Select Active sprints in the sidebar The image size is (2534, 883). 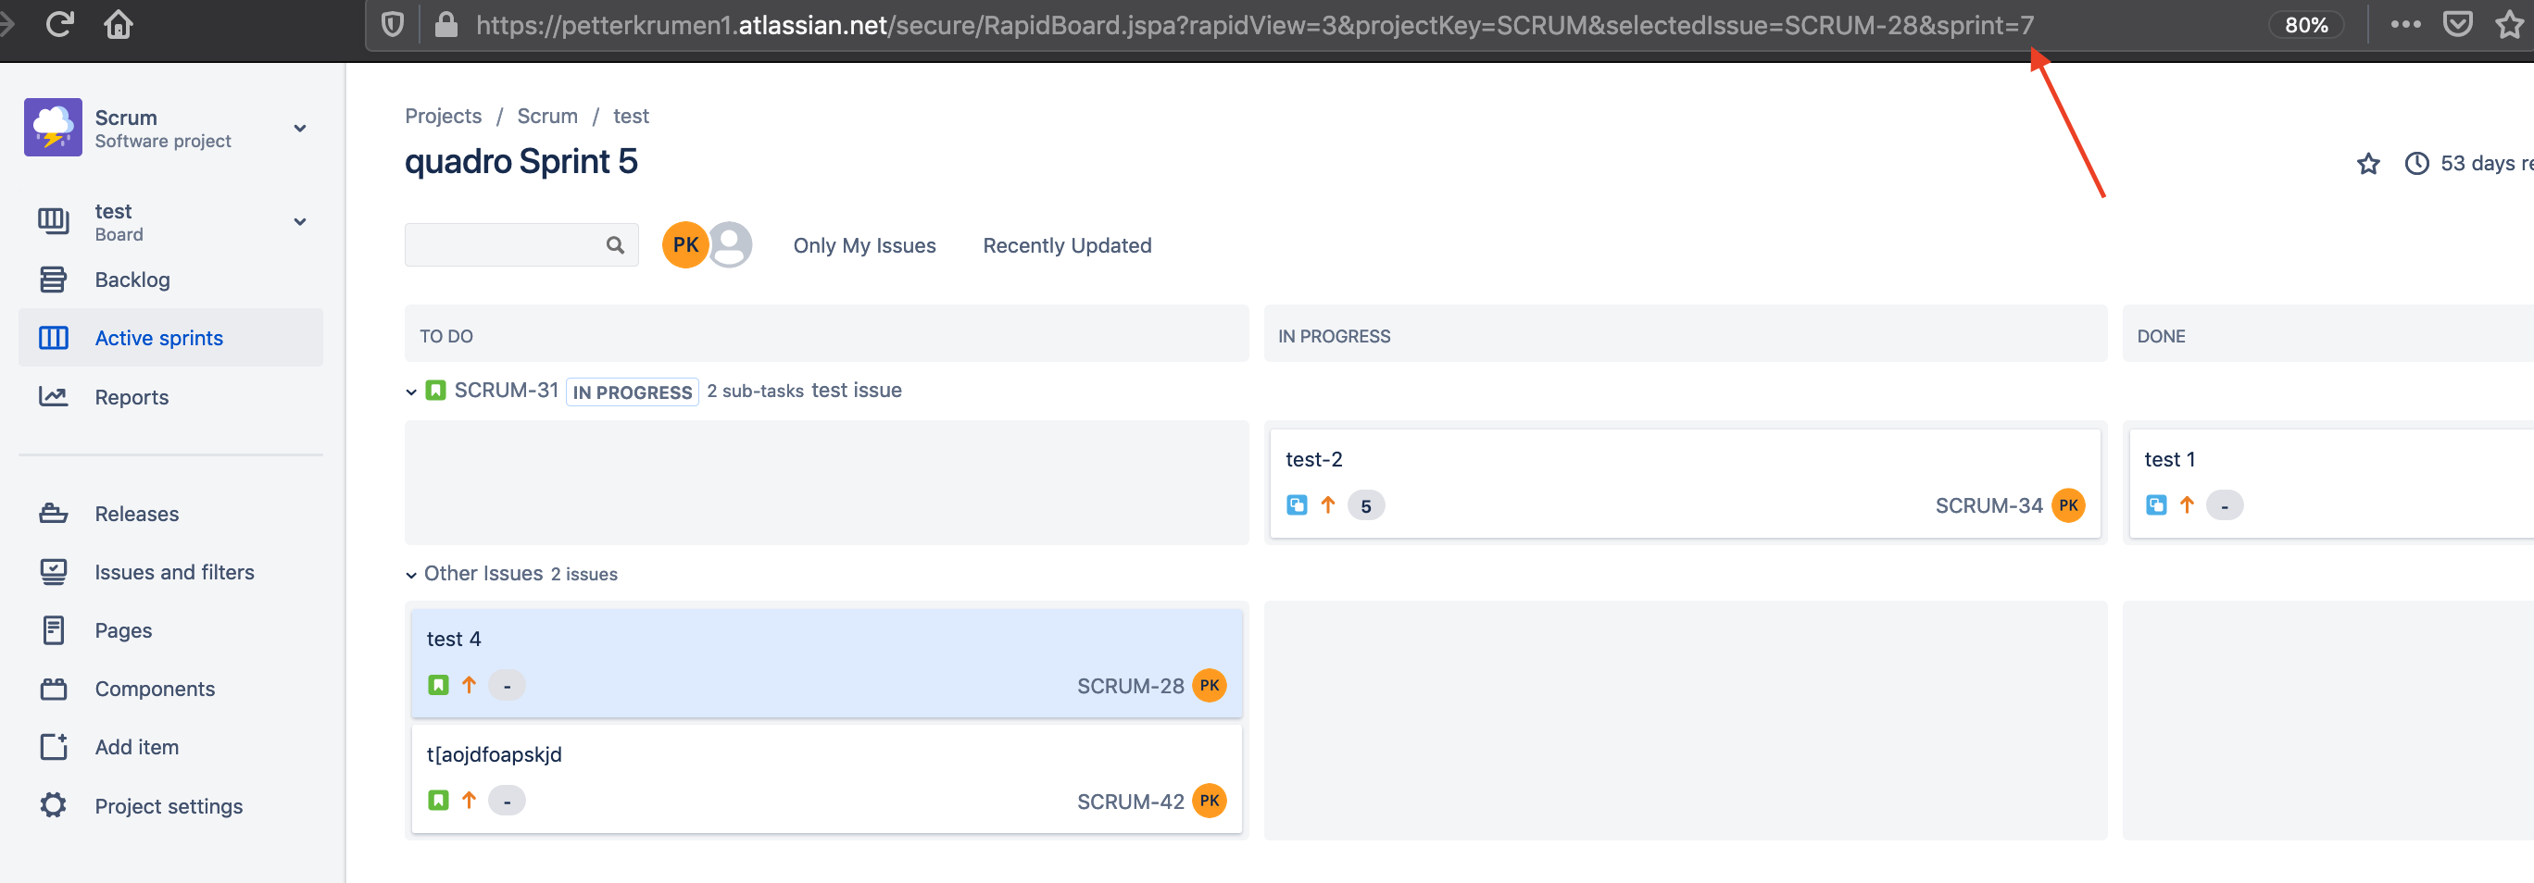pos(158,337)
